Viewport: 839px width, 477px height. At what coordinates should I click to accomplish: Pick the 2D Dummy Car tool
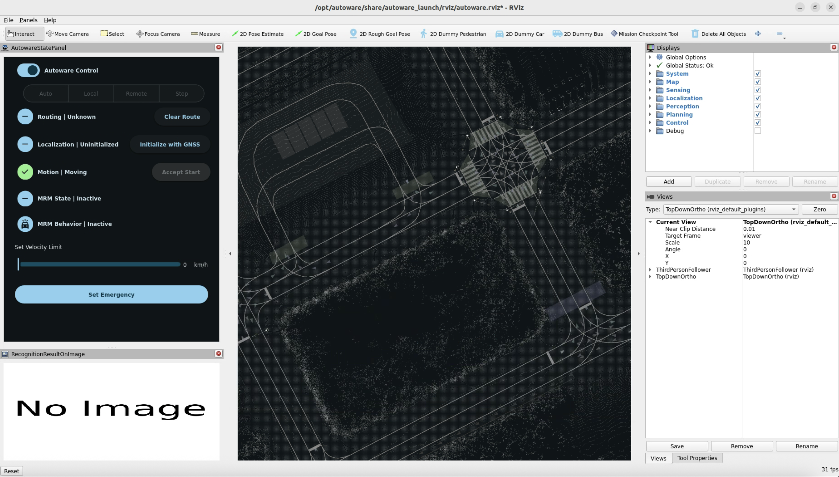tap(520, 34)
